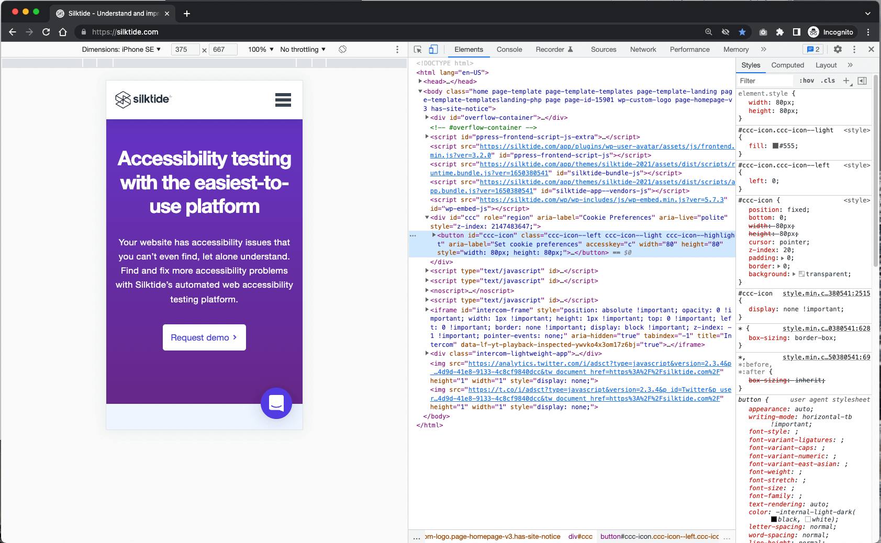The image size is (881, 543).
Task: Click the browser forward arrow
Action: point(29,32)
